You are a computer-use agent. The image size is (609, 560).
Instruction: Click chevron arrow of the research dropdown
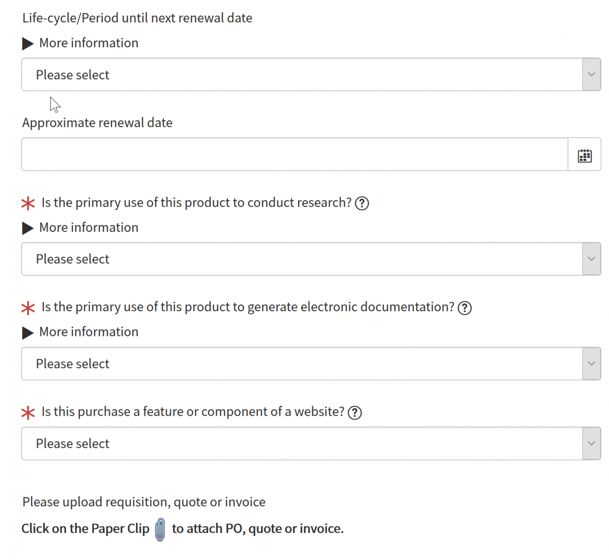(591, 259)
